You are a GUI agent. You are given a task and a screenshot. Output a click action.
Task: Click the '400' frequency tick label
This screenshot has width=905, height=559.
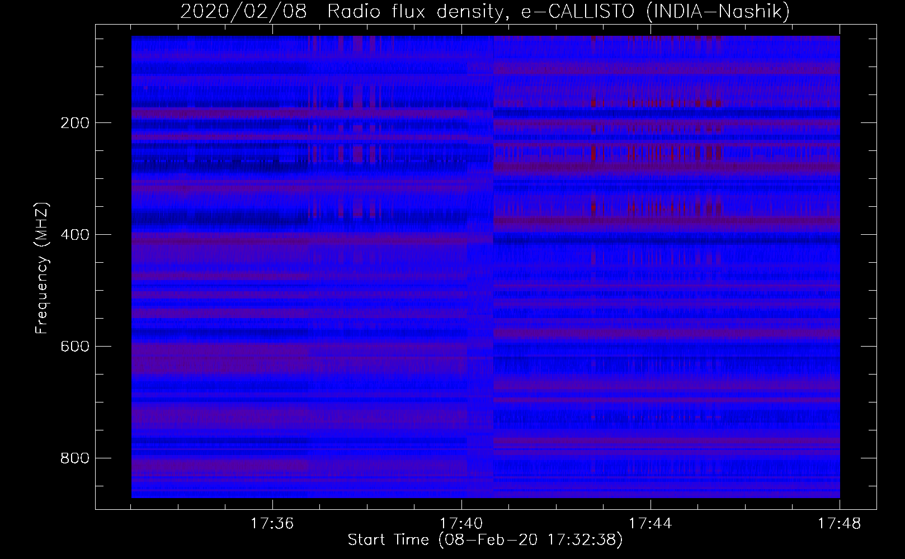point(74,235)
